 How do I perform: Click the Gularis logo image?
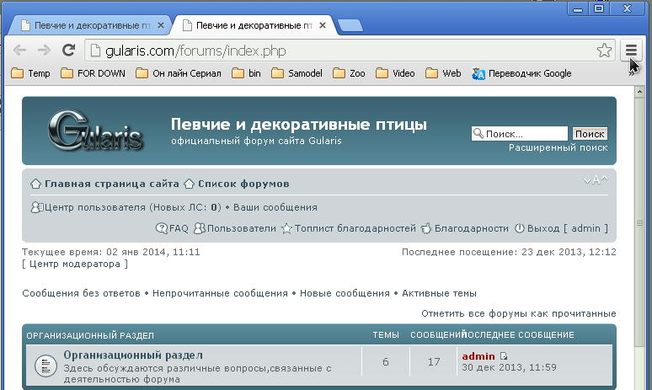(x=94, y=131)
